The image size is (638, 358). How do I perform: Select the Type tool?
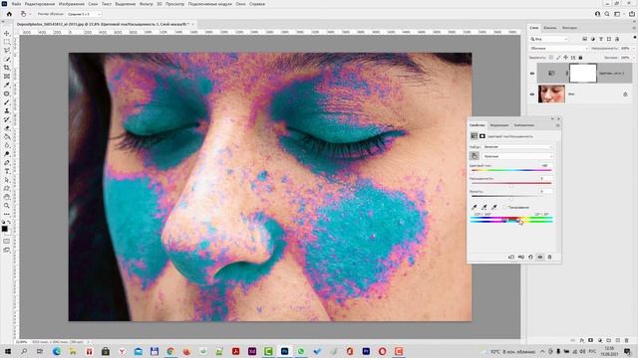click(x=7, y=171)
